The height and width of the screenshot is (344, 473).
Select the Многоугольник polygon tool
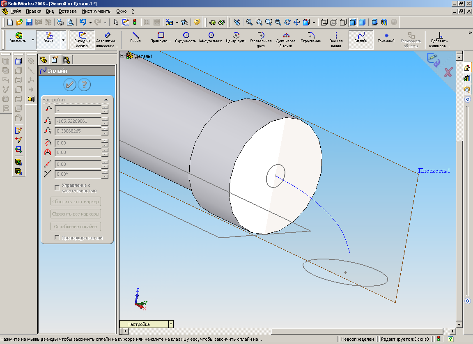coord(211,38)
